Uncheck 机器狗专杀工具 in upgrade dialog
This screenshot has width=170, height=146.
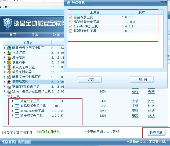tap(70, 31)
